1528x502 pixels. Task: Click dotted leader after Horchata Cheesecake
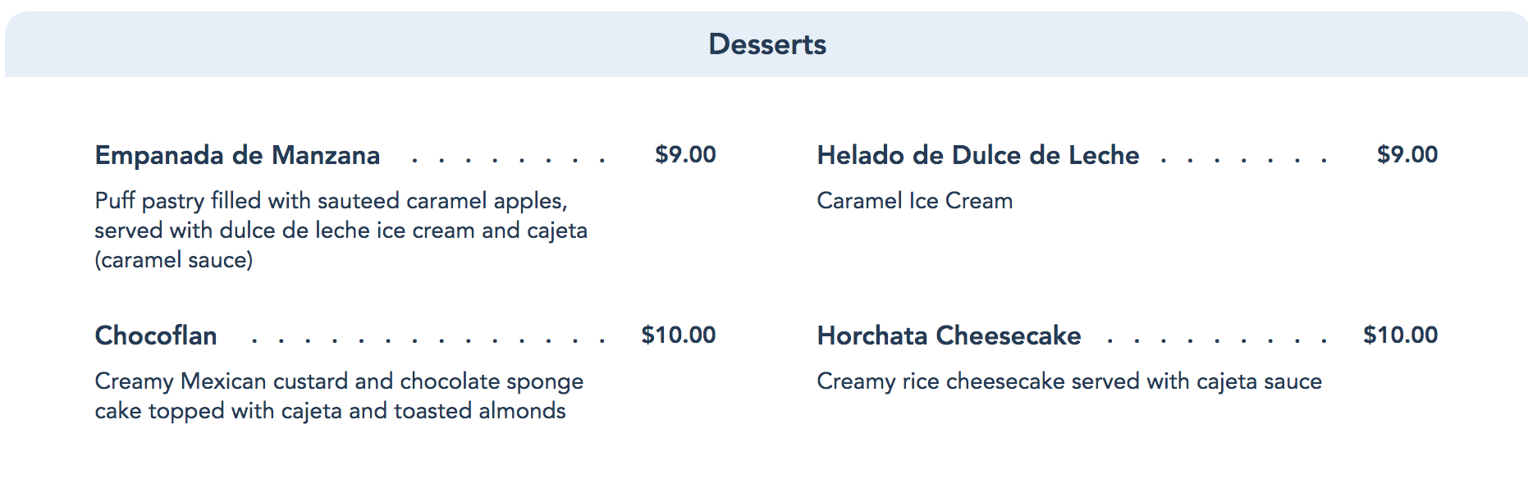(x=1216, y=340)
